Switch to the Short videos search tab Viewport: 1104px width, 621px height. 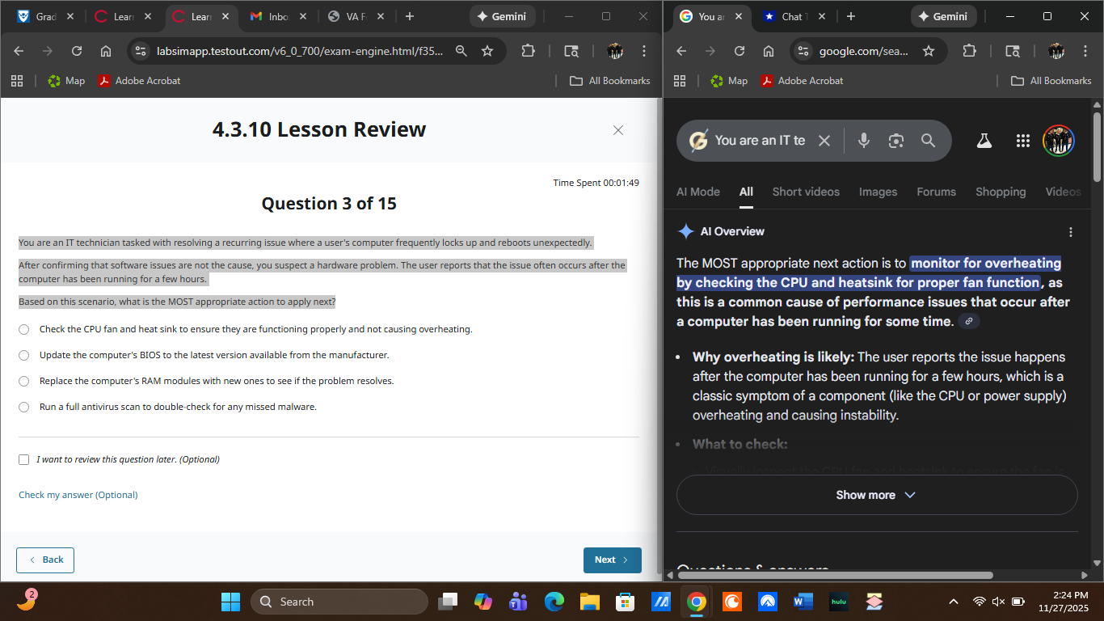tap(806, 192)
